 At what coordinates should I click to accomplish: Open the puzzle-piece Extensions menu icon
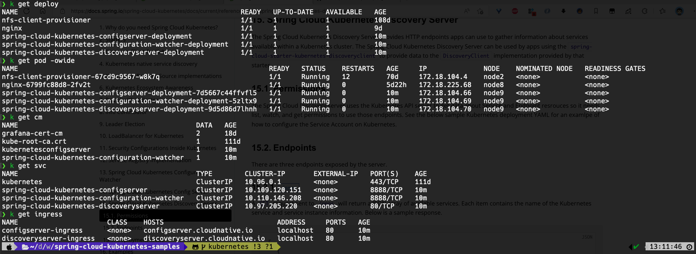click(x=644, y=11)
